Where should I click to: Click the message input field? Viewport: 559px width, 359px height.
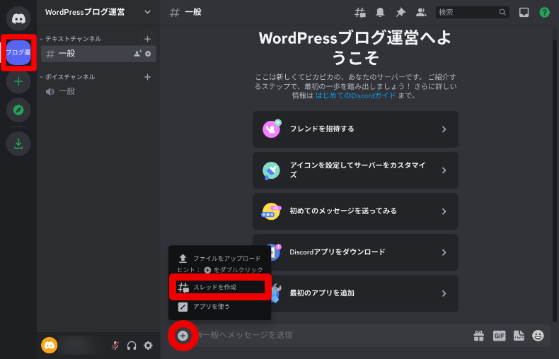click(x=332, y=335)
